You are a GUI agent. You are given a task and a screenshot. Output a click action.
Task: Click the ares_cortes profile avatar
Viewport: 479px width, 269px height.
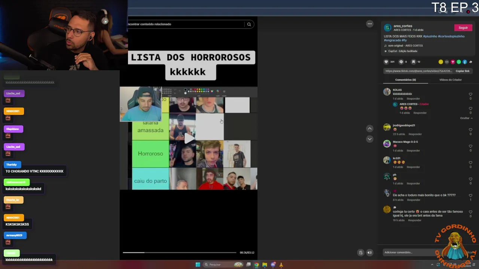(388, 28)
